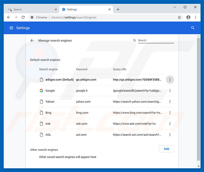Click the www.ask.com query URL
The image size is (204, 172).
(134, 124)
